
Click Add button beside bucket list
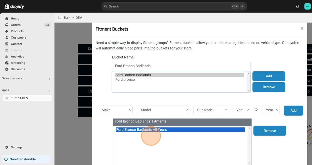click(x=269, y=76)
